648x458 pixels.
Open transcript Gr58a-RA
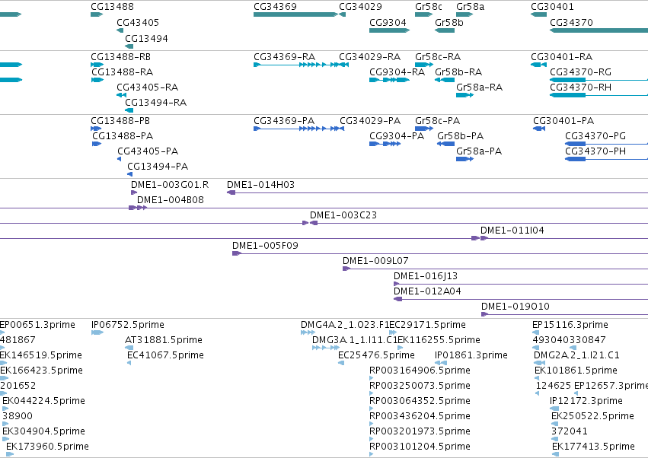click(x=465, y=95)
